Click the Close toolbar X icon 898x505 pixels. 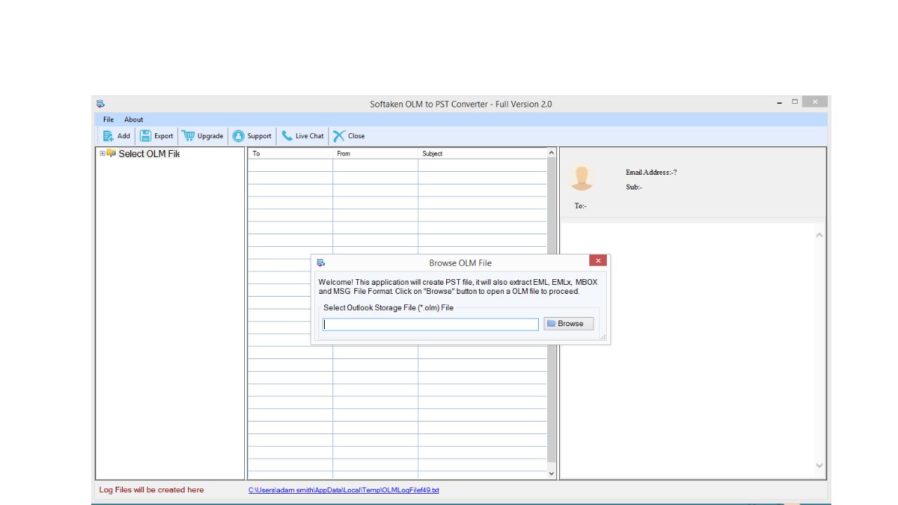click(x=339, y=136)
